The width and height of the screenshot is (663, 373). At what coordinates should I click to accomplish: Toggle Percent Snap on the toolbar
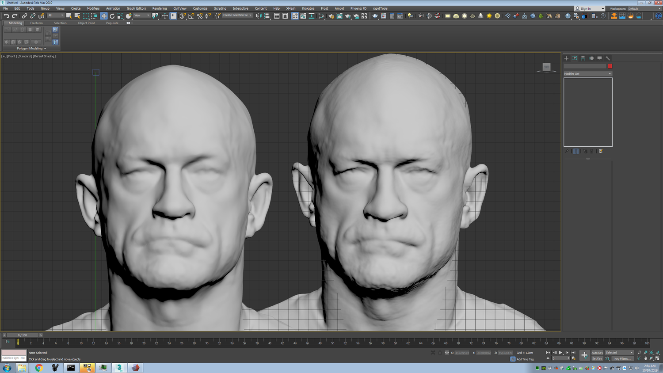click(x=200, y=16)
